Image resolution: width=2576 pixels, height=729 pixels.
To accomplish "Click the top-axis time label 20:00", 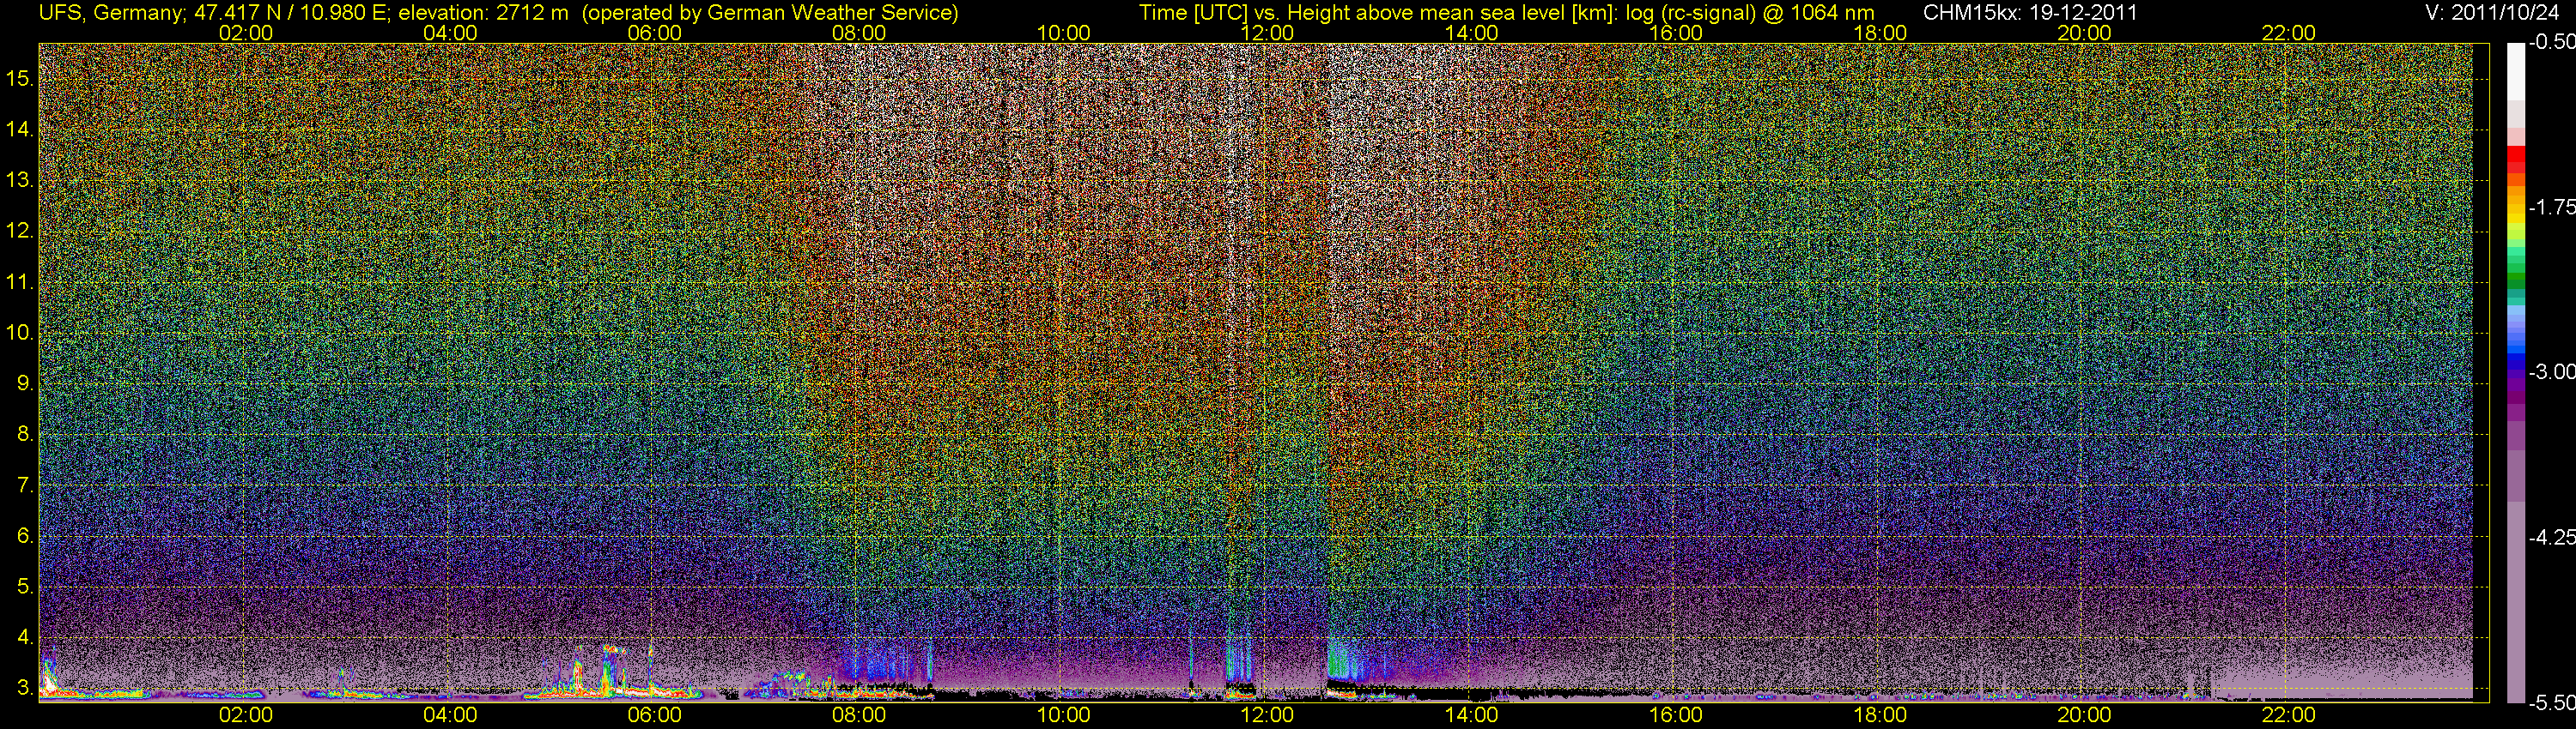I will 2084,33.
